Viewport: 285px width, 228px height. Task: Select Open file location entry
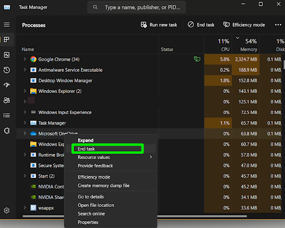coord(111,205)
